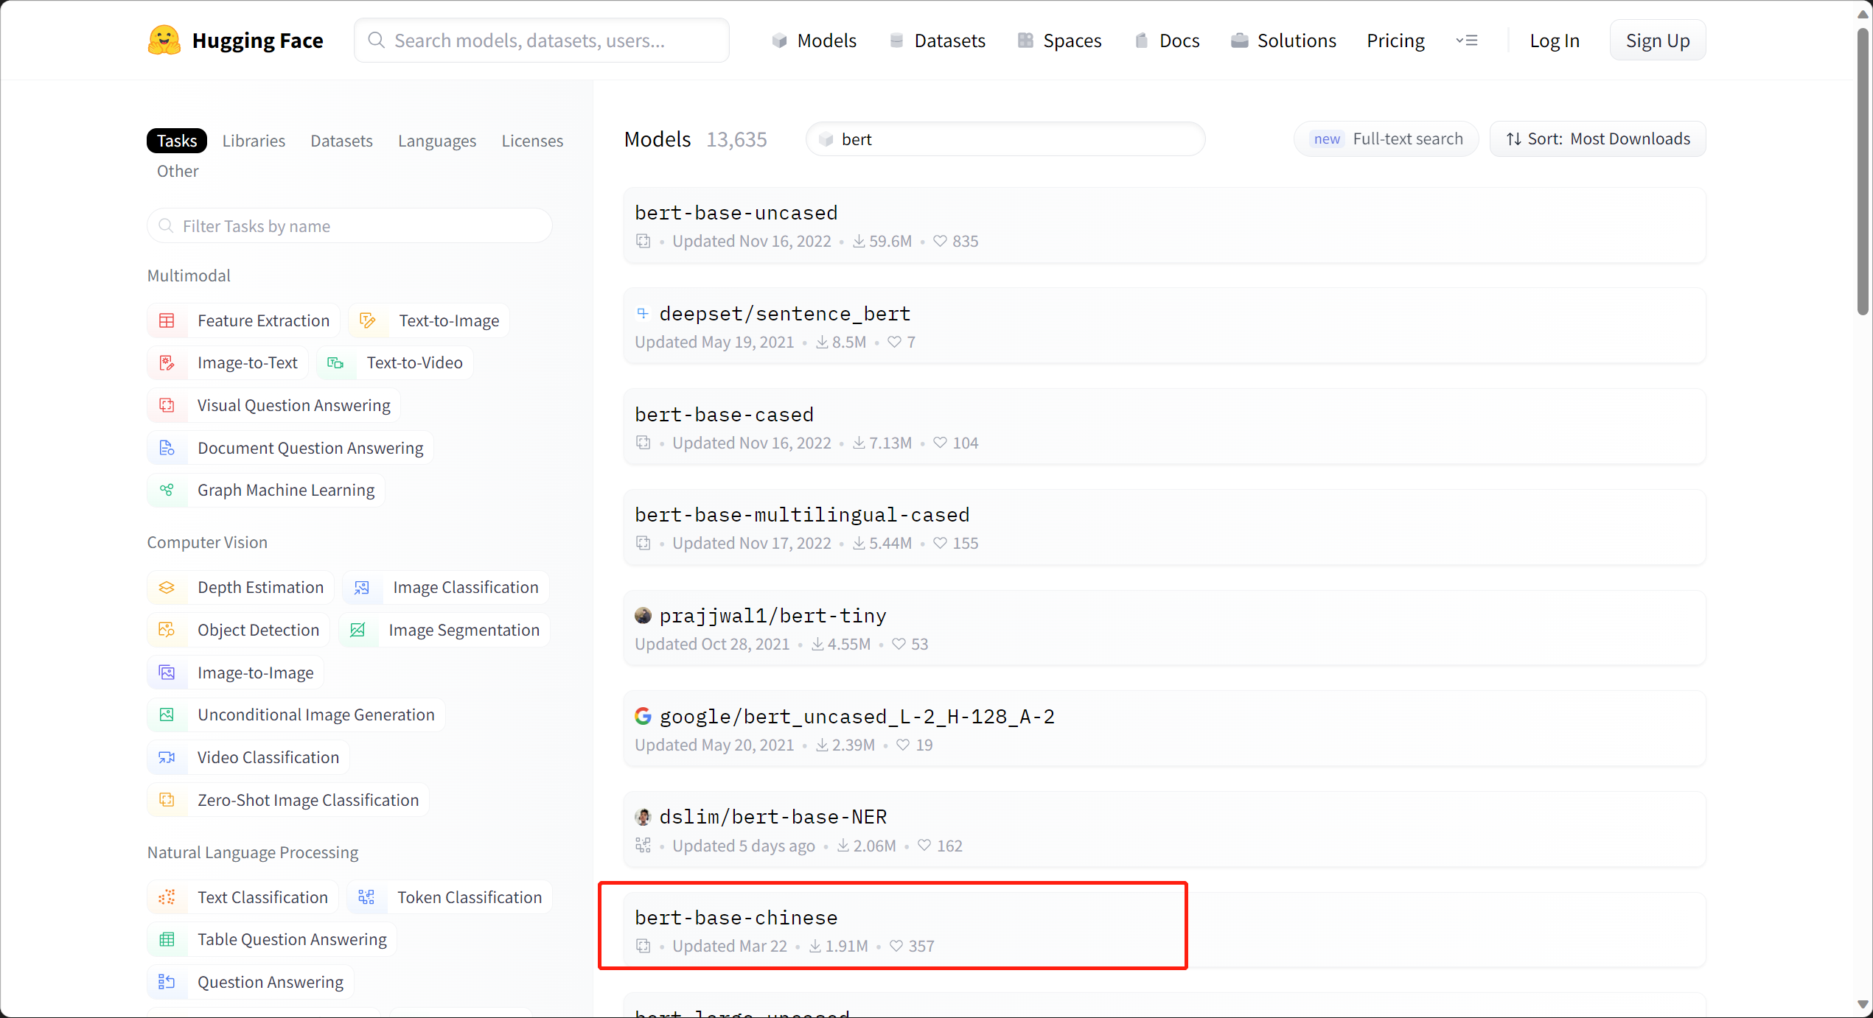Select the Question Answering icon
The image size is (1873, 1018).
pos(167,982)
